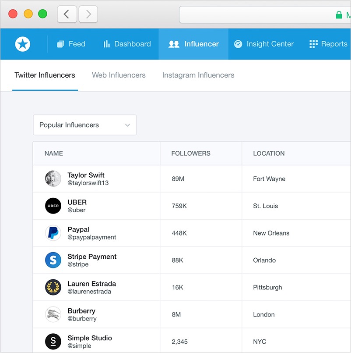Screen dimensions: 351x353
Task: Click the @simple handle
Action: point(79,346)
